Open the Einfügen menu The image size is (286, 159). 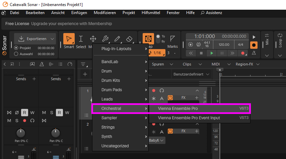click(x=79, y=13)
